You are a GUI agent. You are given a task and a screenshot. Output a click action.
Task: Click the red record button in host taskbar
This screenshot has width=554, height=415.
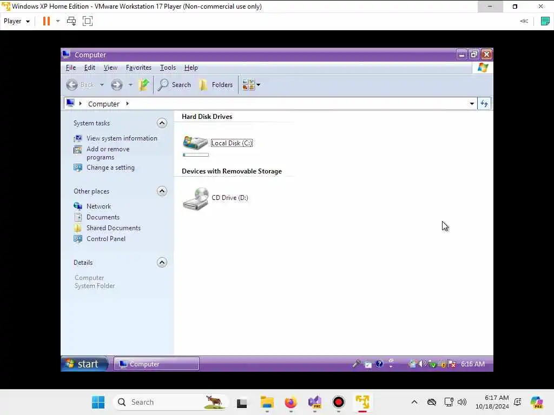(339, 402)
